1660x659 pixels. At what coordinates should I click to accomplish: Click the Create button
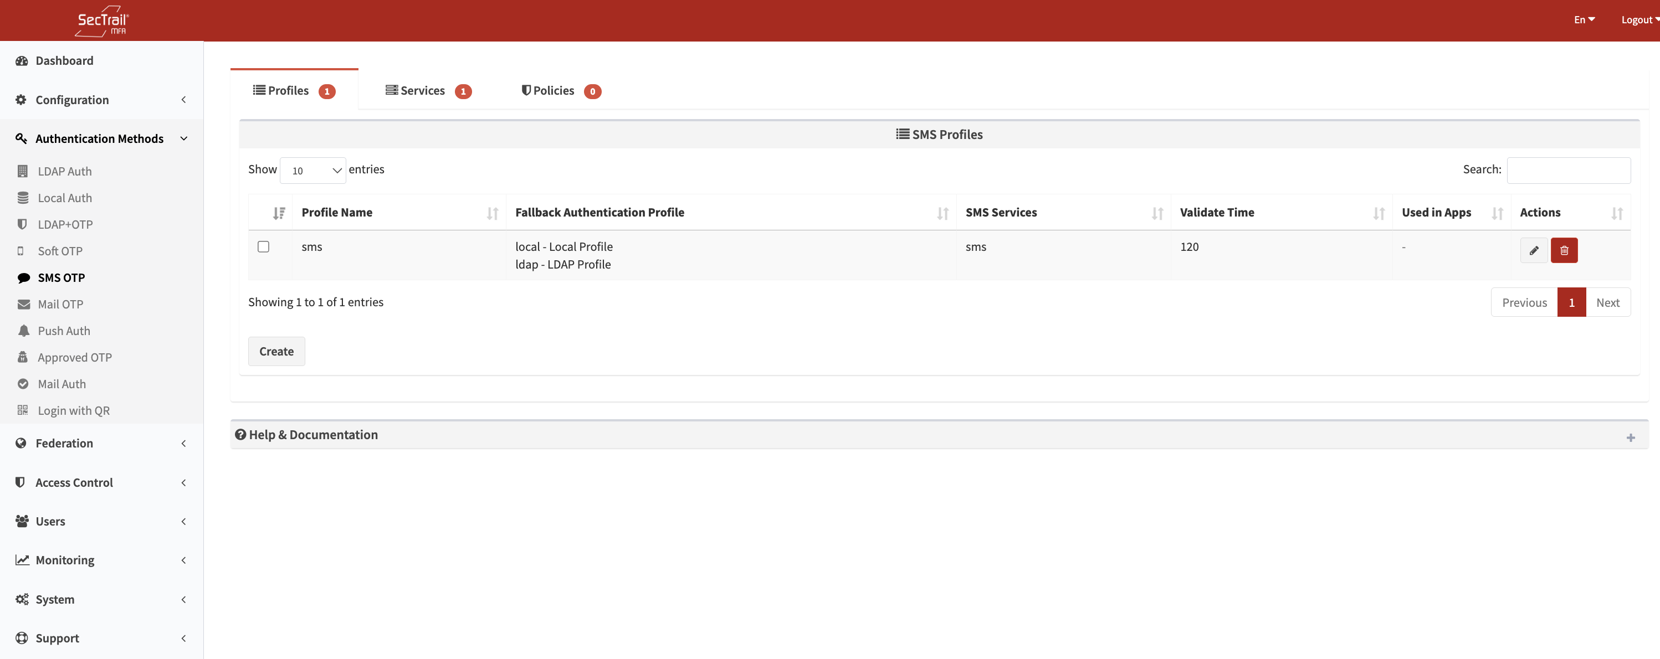pos(276,351)
